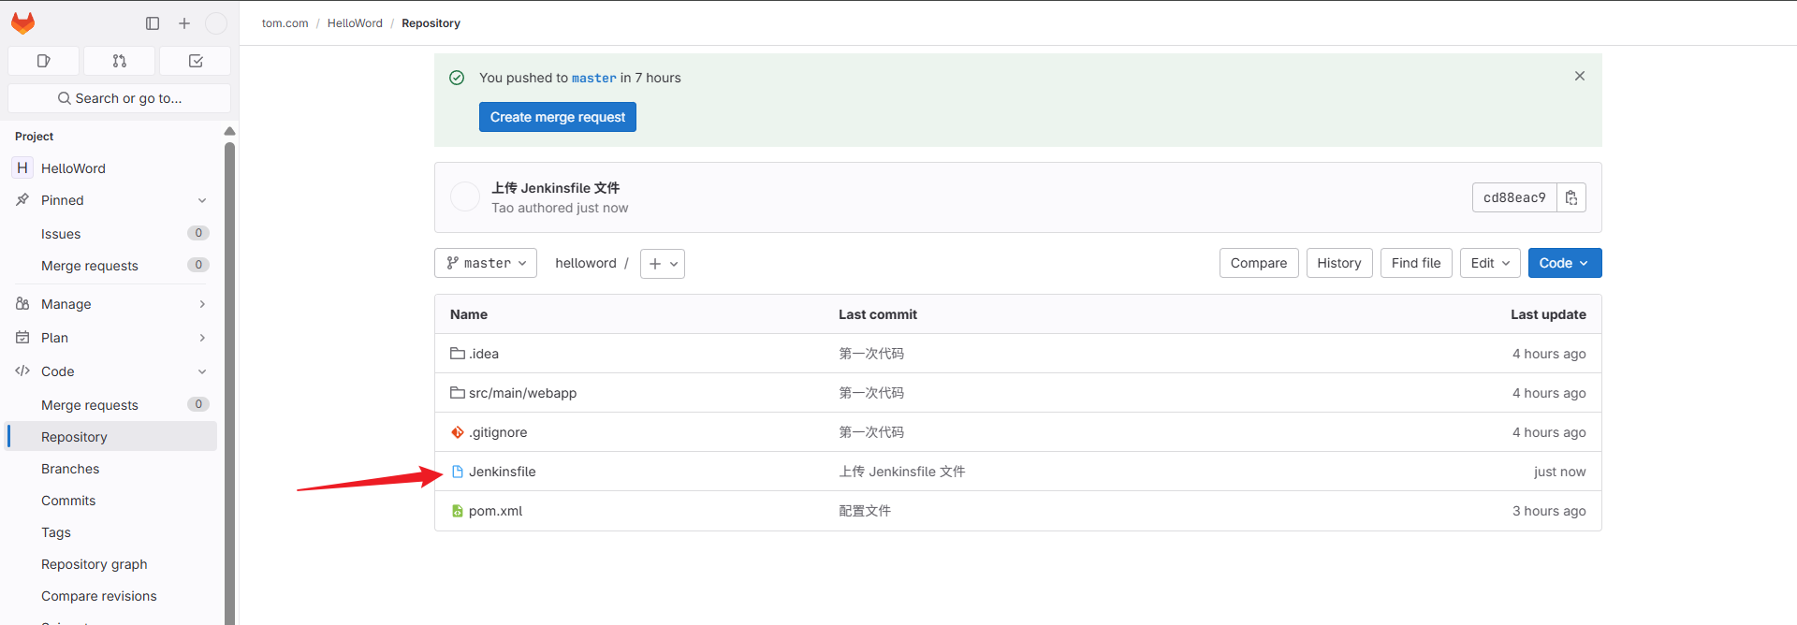Open pinned Merge requests item
Screen dimensions: 1797x625
(112, 266)
